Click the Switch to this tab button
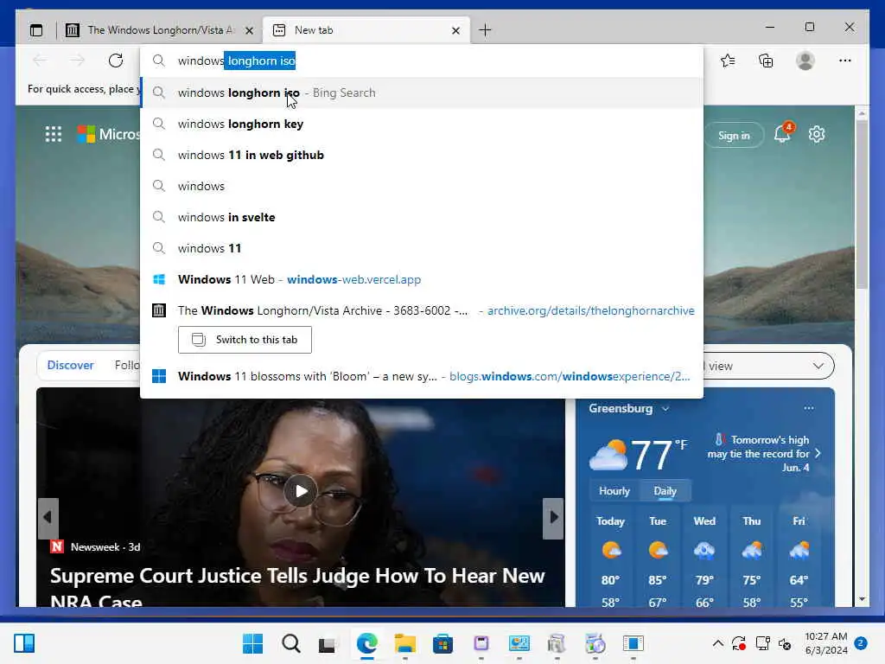 [245, 339]
